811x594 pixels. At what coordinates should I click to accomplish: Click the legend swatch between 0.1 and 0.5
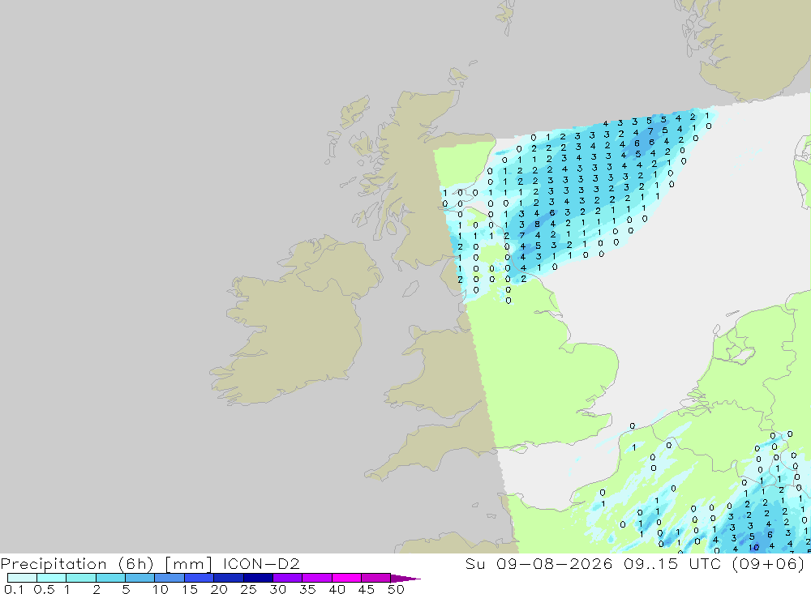click(22, 578)
